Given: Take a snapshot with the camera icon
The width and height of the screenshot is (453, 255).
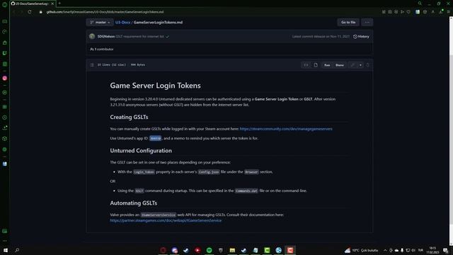Looking at the screenshot, I should tap(390, 12).
